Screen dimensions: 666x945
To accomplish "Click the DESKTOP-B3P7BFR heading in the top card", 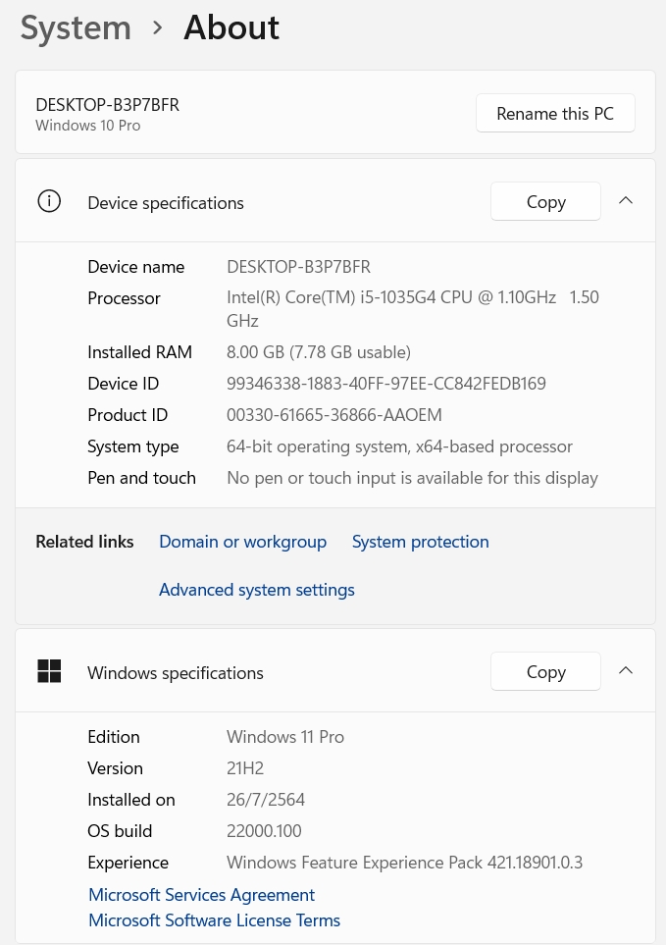I will [107, 105].
